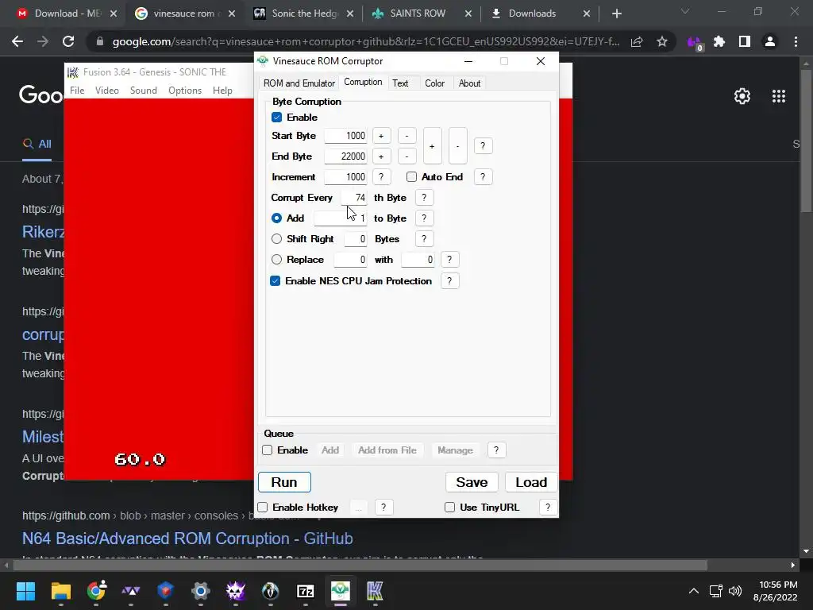
Task: Select the Add to Byte radio button
Action: click(277, 218)
